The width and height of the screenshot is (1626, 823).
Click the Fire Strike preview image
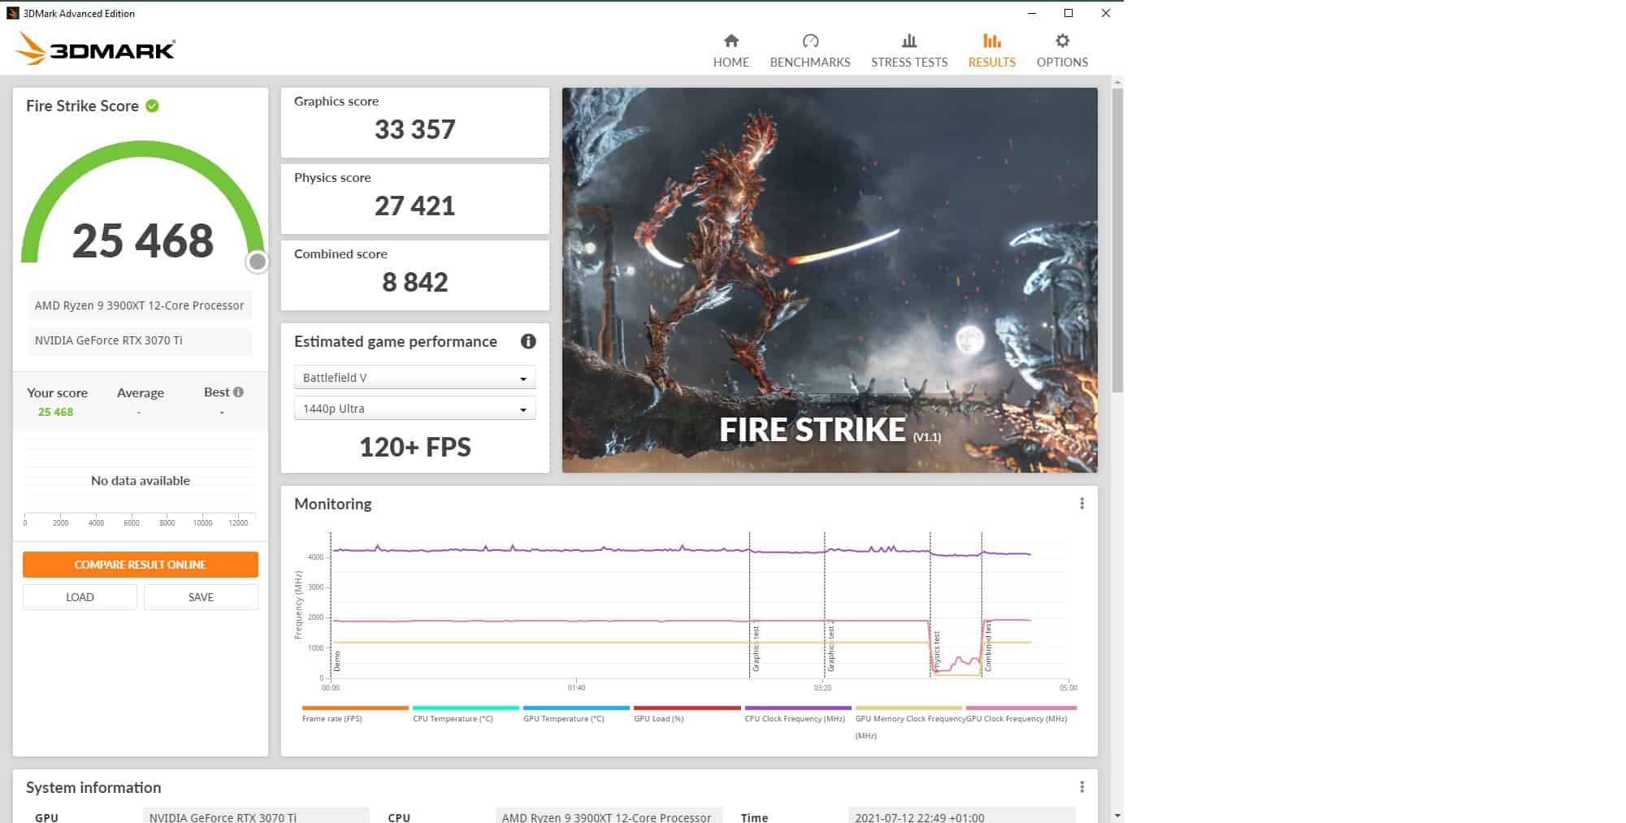[830, 280]
